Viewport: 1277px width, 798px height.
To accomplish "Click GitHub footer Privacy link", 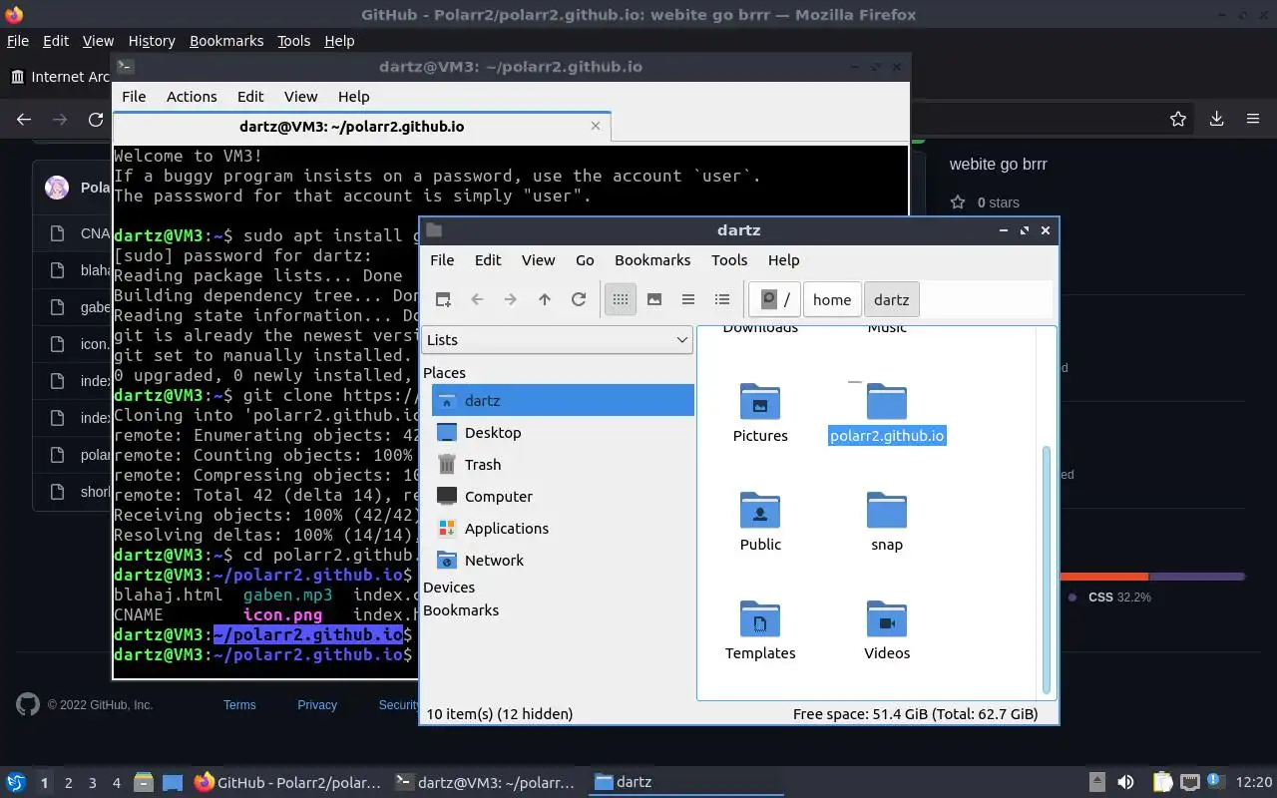I will [317, 705].
